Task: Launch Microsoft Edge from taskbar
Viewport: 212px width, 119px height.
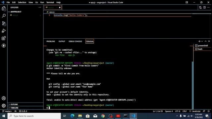Action: click(x=72, y=116)
